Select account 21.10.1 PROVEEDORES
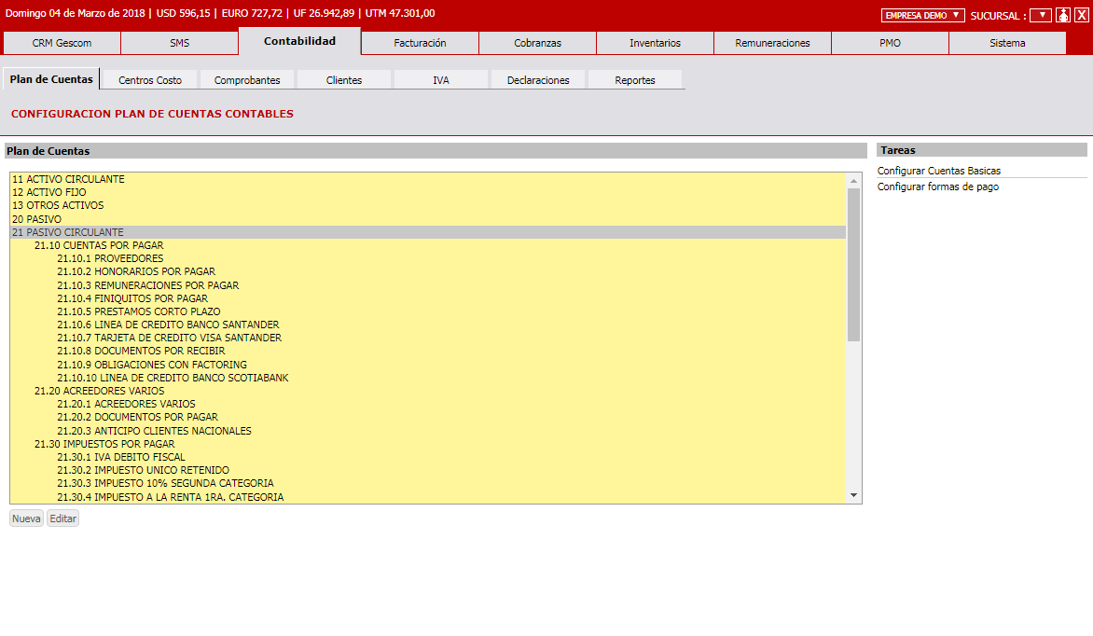 click(110, 258)
